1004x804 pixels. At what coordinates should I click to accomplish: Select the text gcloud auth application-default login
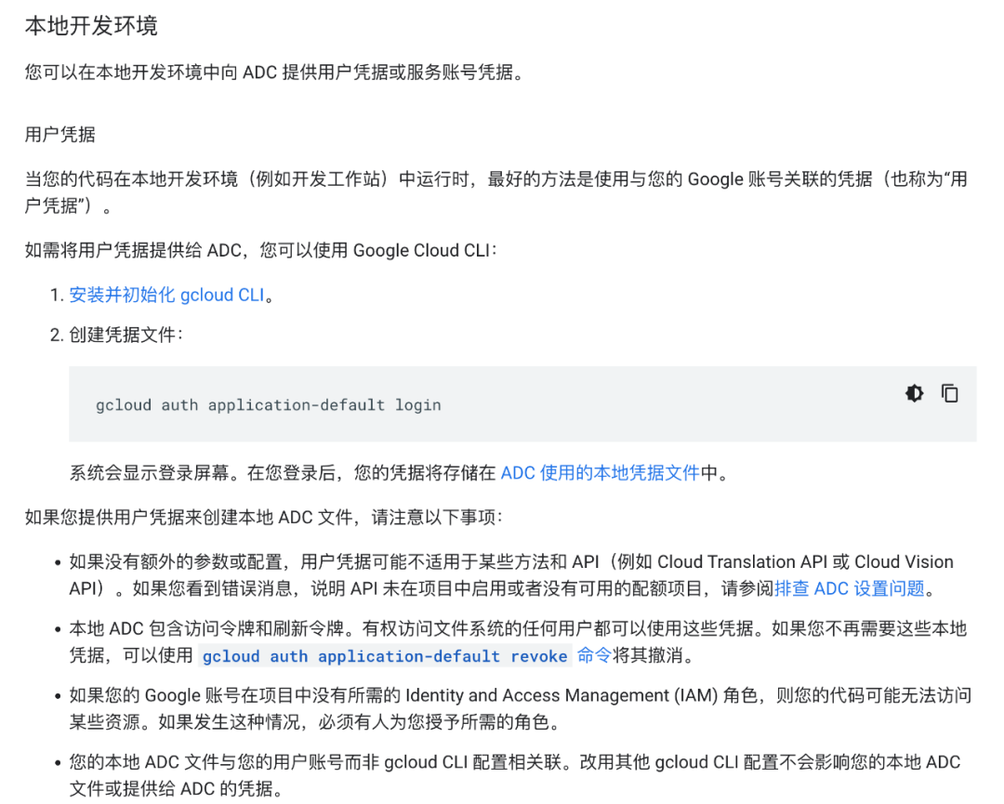(268, 404)
